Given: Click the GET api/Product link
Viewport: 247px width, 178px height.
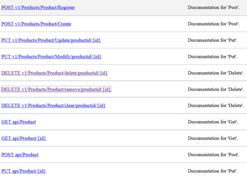Looking at the screenshot, I should point(19,122).
